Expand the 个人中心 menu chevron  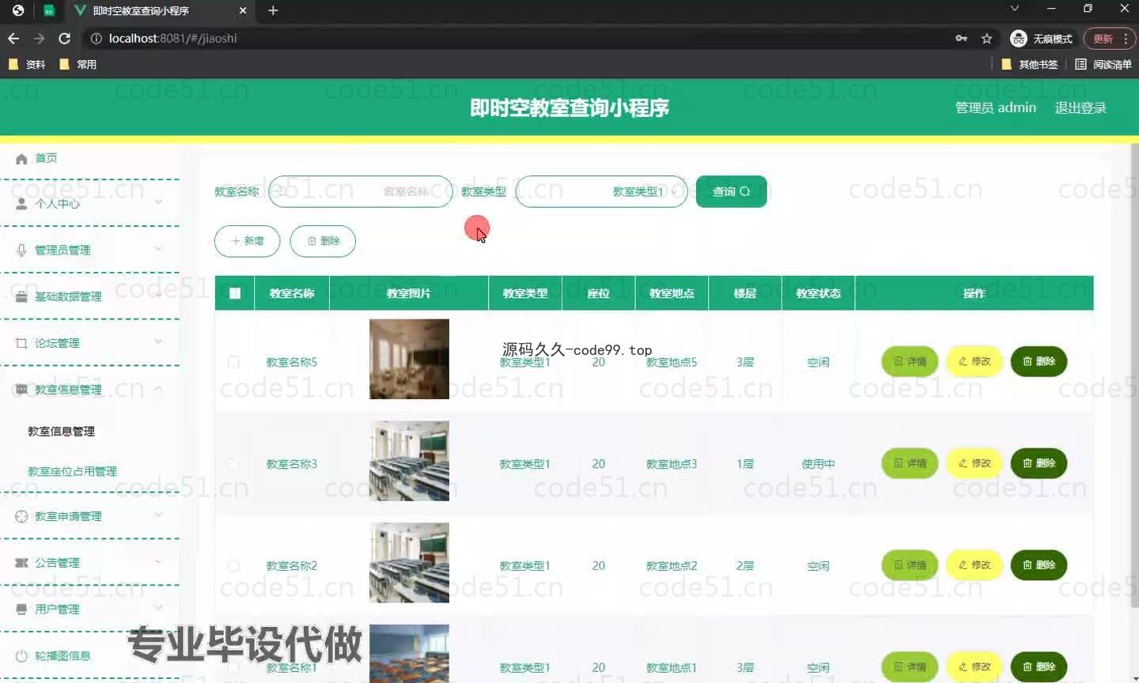[158, 202]
